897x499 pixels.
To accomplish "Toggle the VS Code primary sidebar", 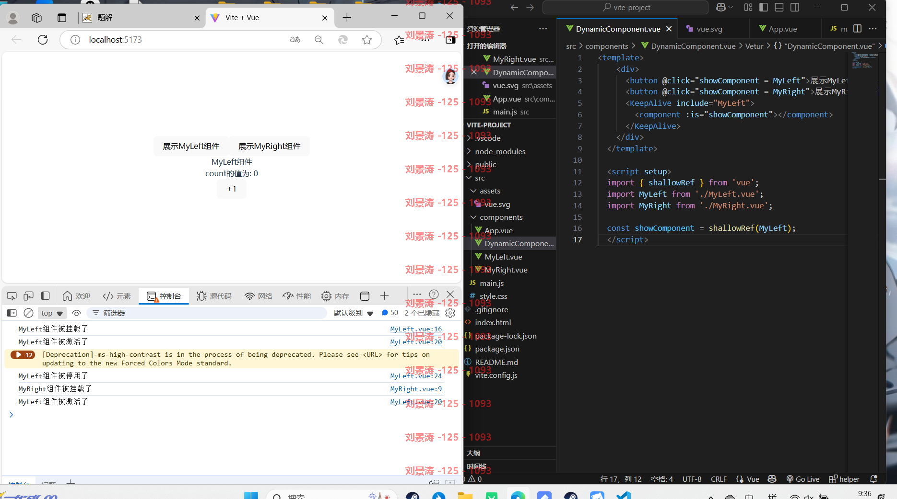I will [764, 7].
